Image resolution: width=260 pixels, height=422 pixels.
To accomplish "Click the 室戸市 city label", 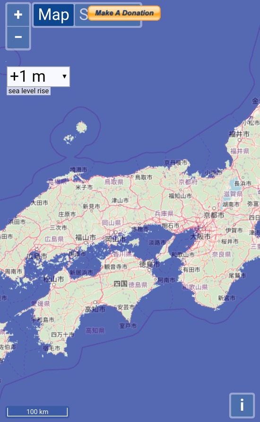I will coord(128,326).
